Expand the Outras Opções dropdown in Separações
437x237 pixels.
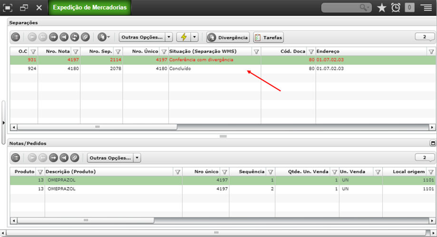pos(169,37)
